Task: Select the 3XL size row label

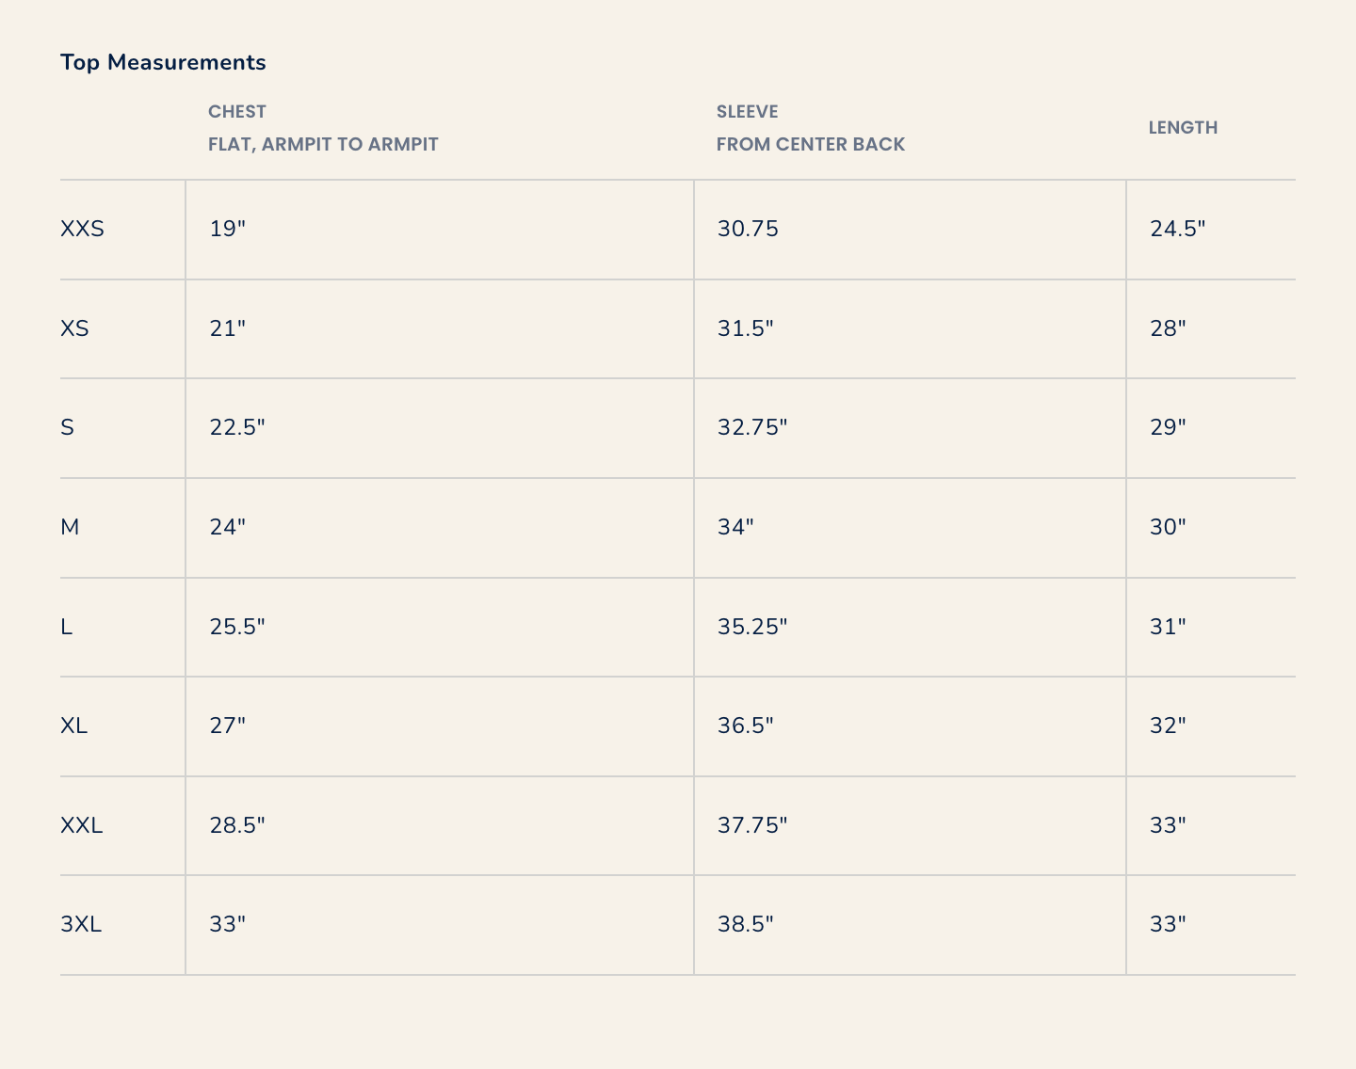Action: pos(80,924)
